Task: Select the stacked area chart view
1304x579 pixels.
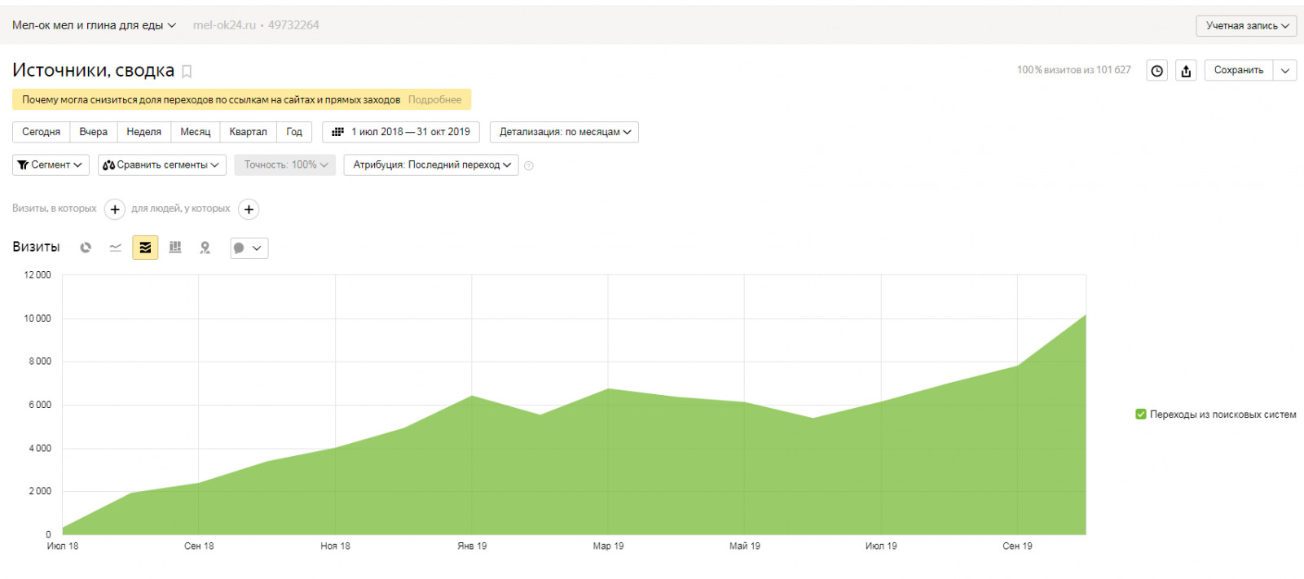Action: pos(145,248)
